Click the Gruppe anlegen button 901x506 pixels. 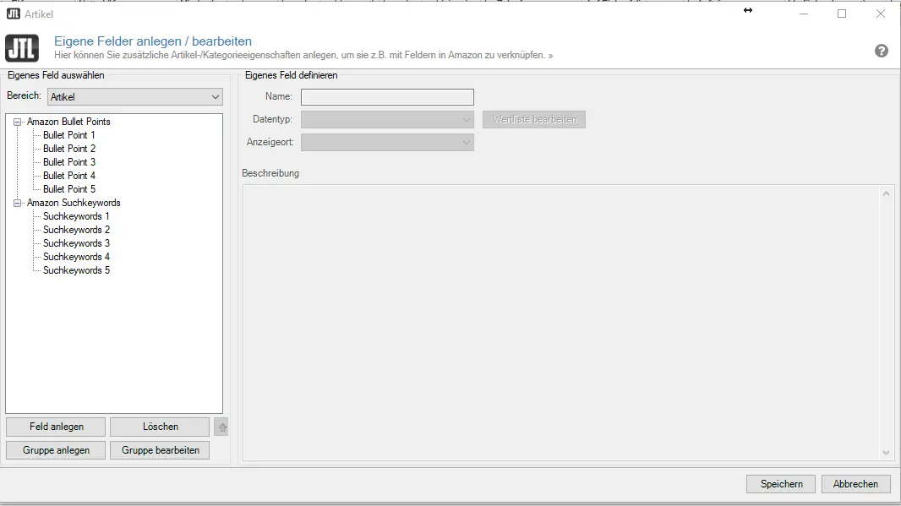point(56,450)
